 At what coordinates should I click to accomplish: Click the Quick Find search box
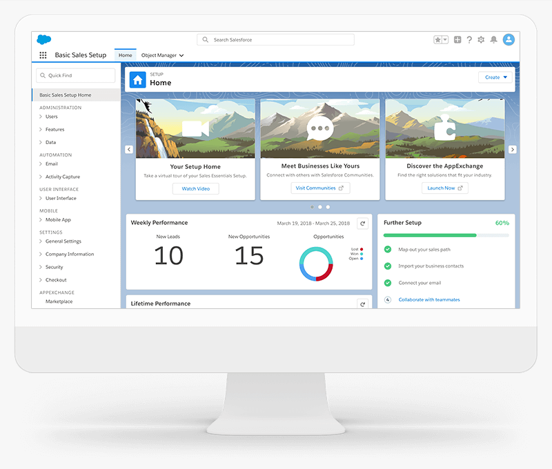point(76,75)
